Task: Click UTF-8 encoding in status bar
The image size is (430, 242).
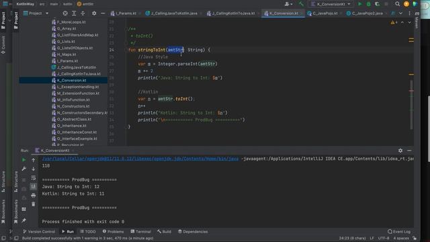Action: (x=383, y=238)
